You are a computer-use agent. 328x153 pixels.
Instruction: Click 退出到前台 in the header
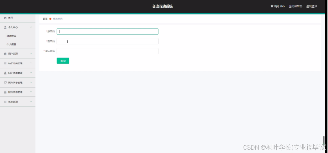click(x=296, y=6)
